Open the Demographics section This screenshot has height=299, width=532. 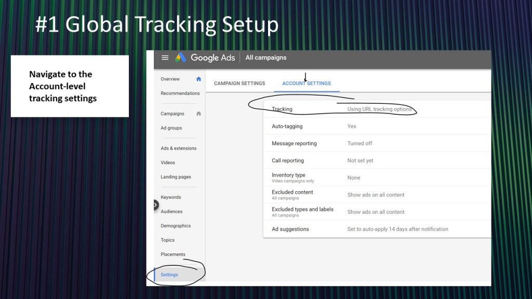[x=176, y=225]
